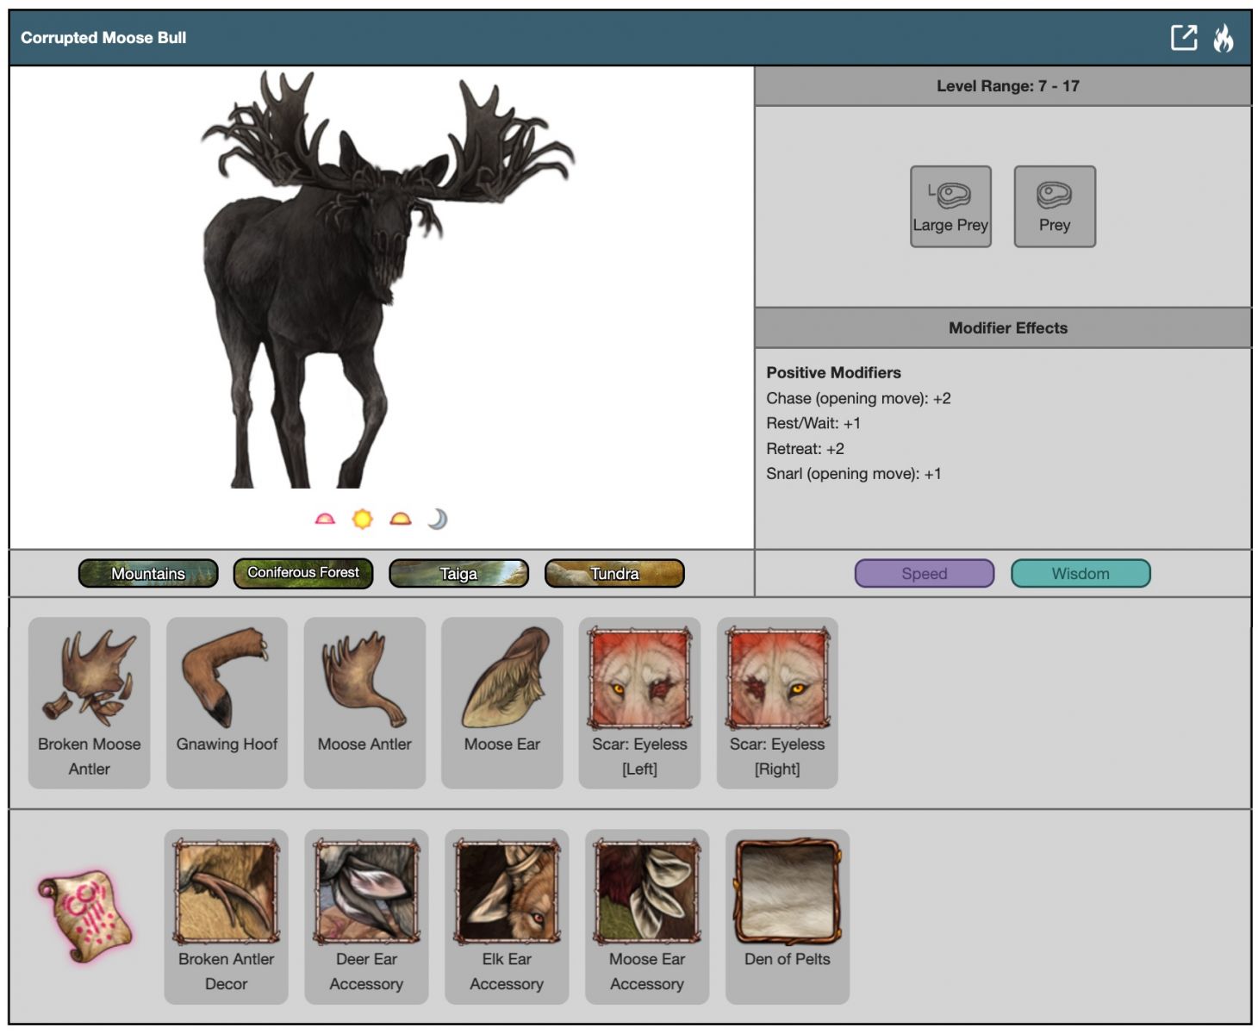
Task: Click the flame icon in header
Action: (1224, 38)
